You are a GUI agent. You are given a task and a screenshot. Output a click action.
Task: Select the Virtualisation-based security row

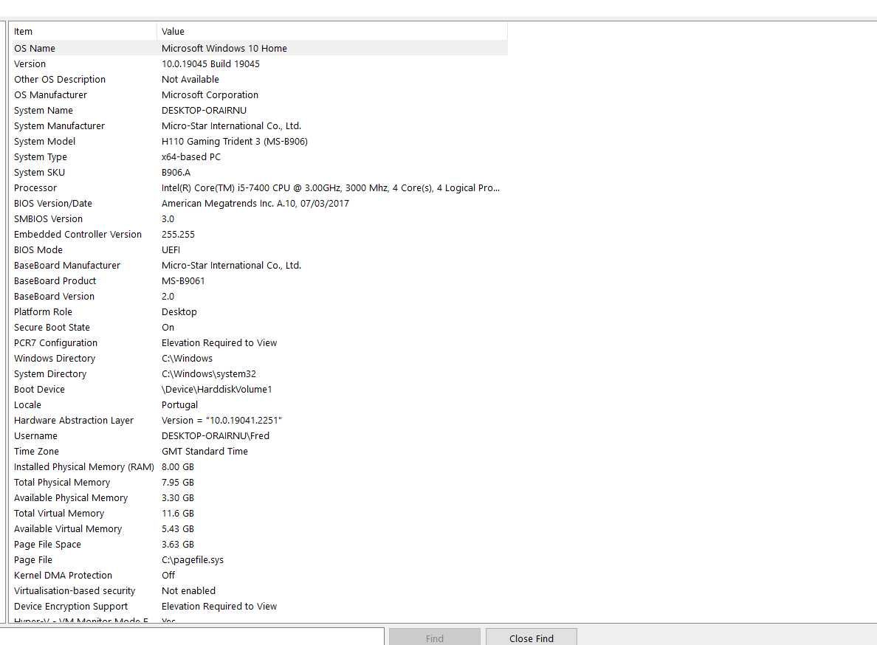(x=258, y=591)
